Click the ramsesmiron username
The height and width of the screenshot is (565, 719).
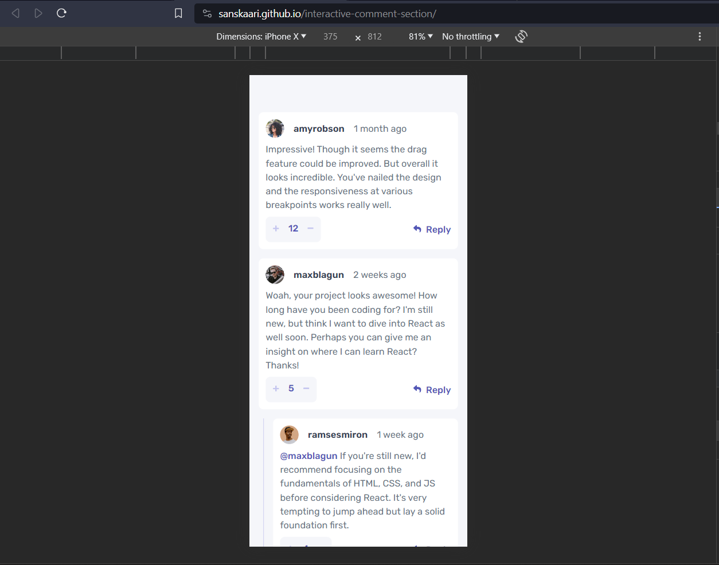point(338,435)
